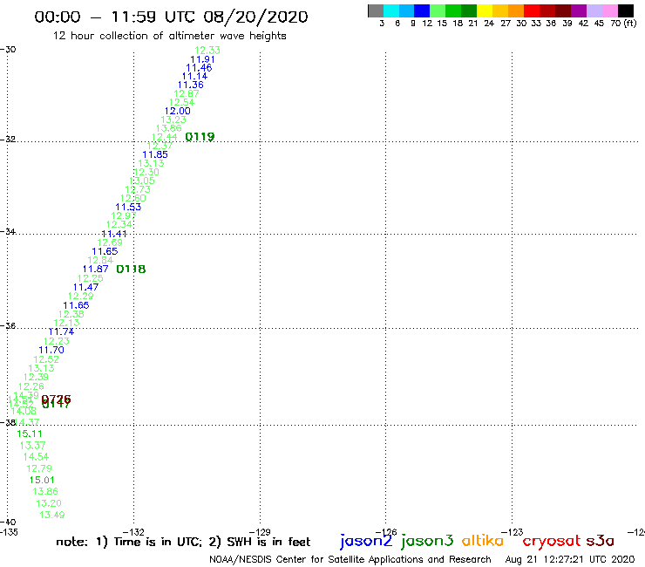Click the orange swatch in the color legend
Screen dimensions: 645x567
point(516,10)
